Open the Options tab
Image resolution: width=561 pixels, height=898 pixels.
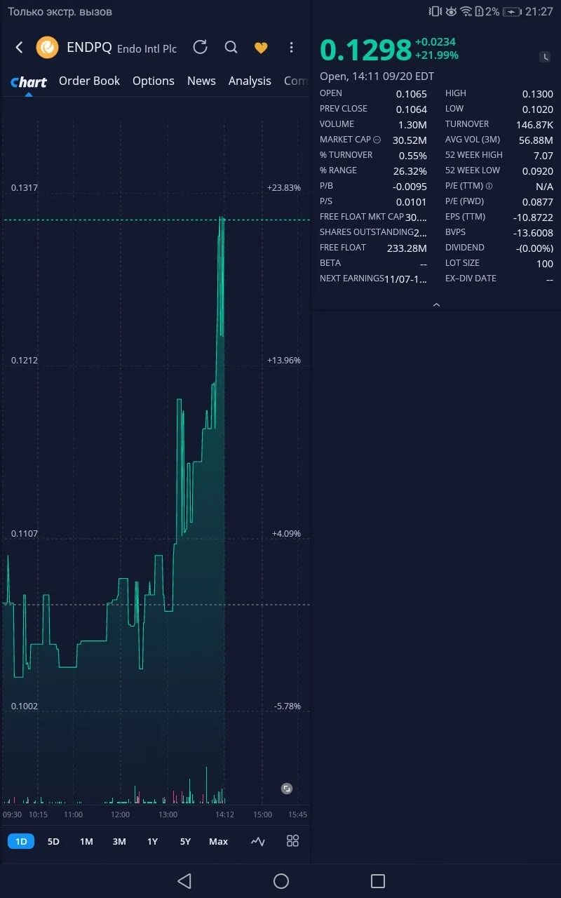click(x=154, y=81)
